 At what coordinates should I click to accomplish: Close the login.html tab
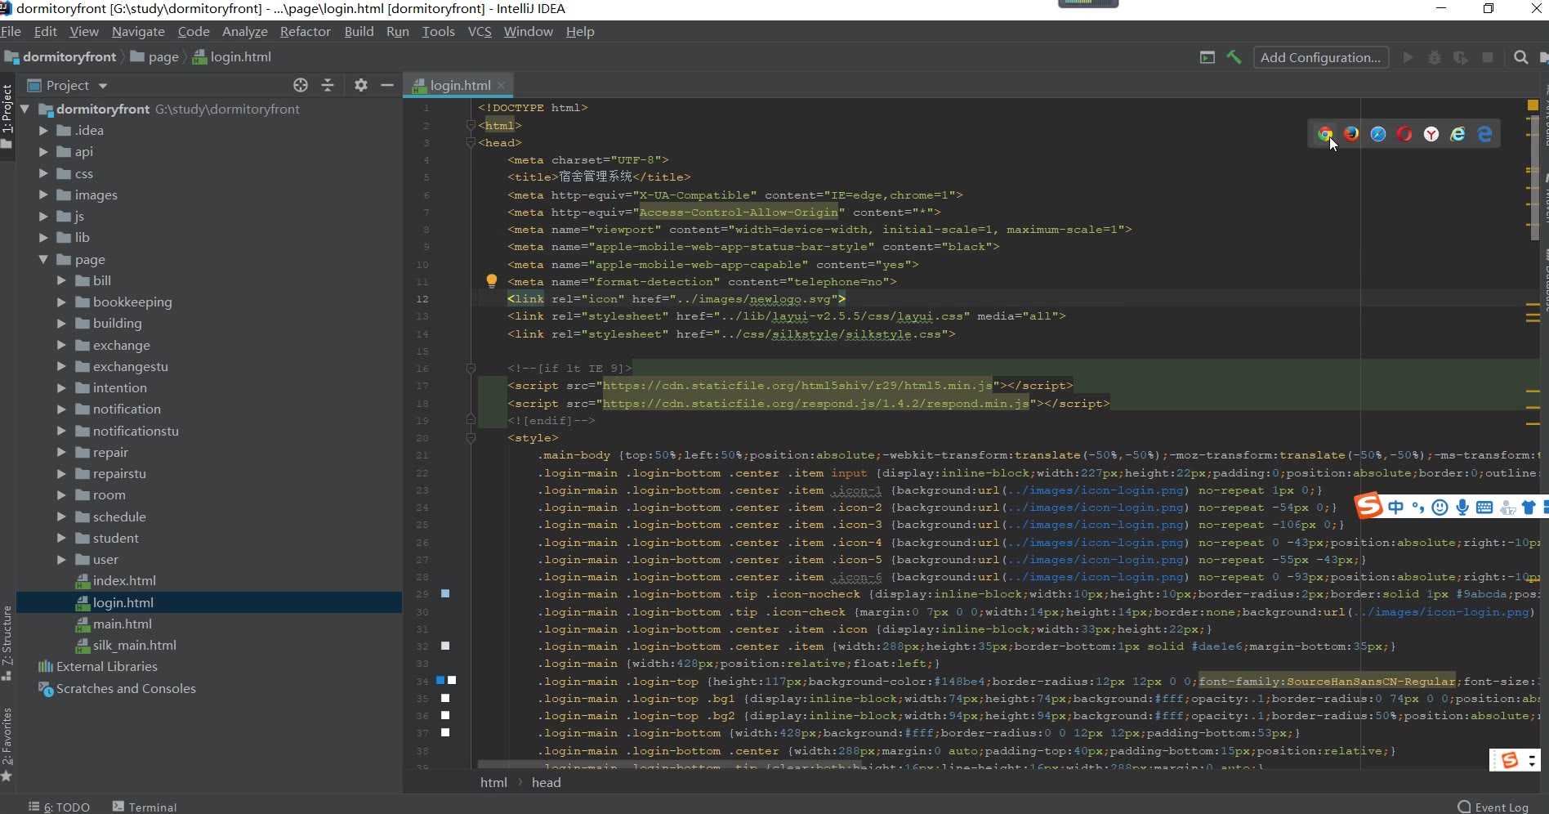coord(502,85)
